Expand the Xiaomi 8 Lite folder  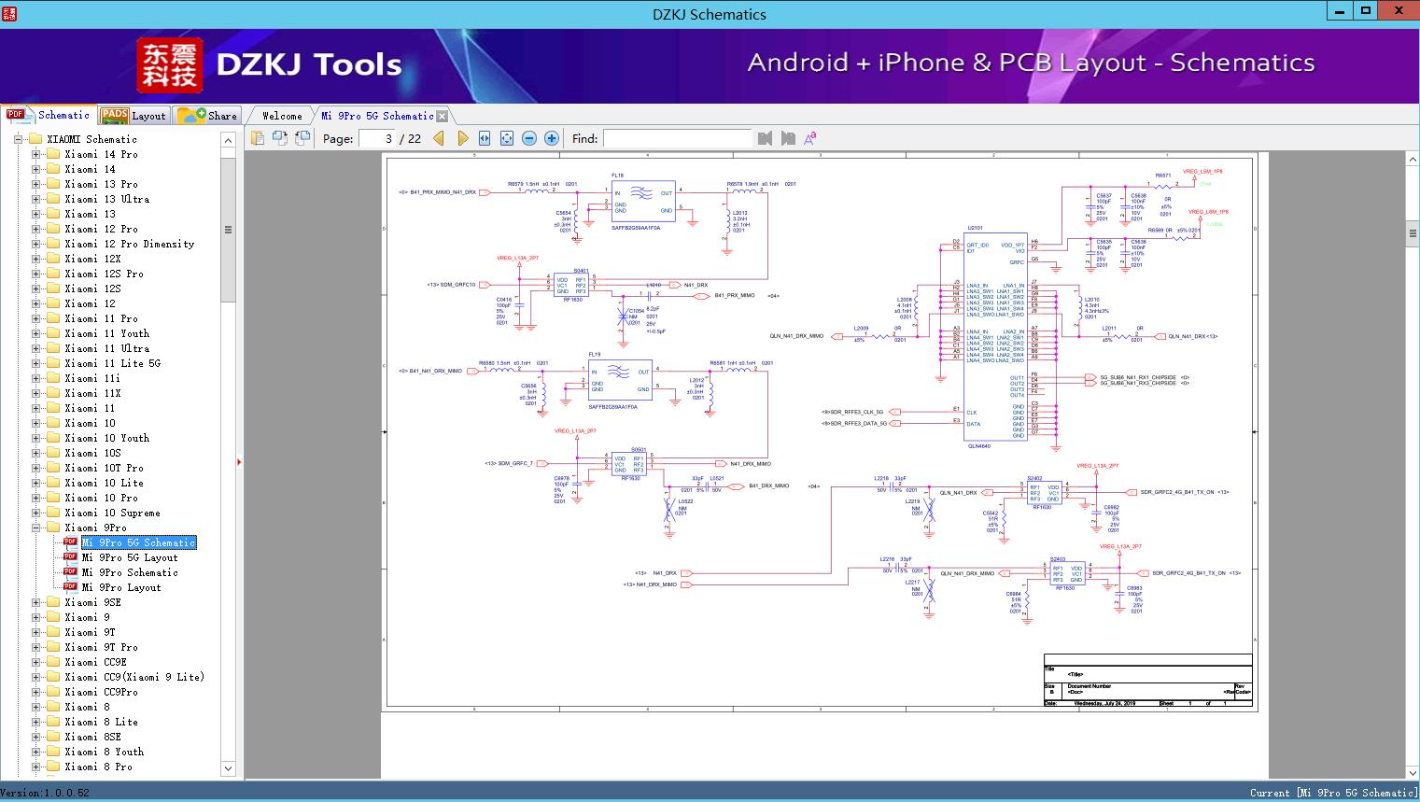pos(35,722)
